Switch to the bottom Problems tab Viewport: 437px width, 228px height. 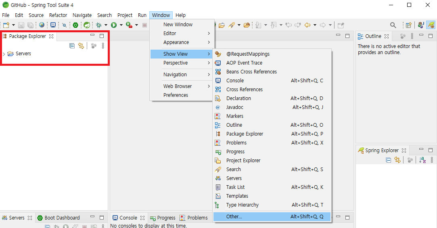194,218
